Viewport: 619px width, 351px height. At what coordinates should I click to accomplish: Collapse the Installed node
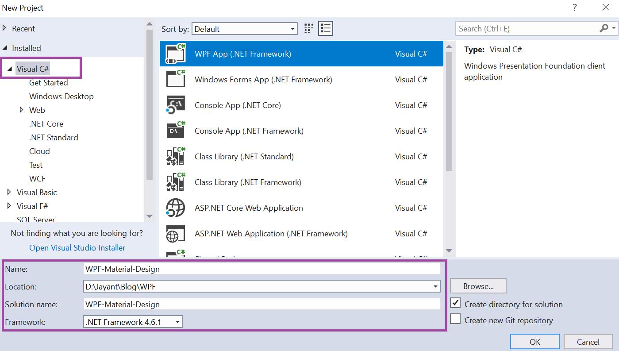(x=5, y=48)
